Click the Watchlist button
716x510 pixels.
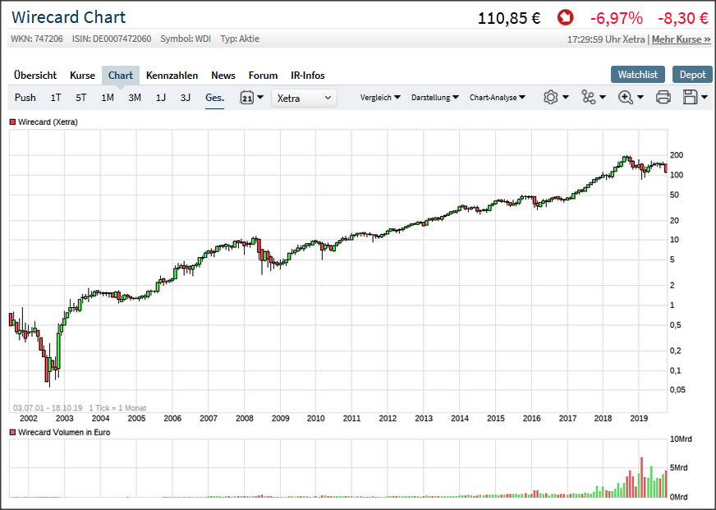pos(637,75)
